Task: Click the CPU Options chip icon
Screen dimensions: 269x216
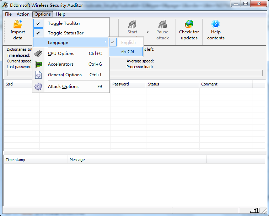Action: pyautogui.click(x=38, y=54)
